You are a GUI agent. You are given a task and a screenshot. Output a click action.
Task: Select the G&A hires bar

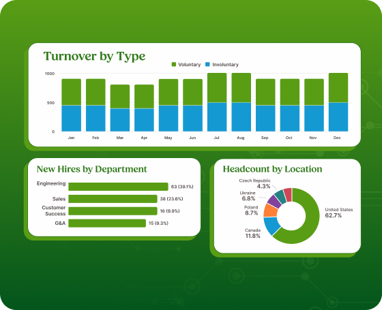(x=107, y=223)
